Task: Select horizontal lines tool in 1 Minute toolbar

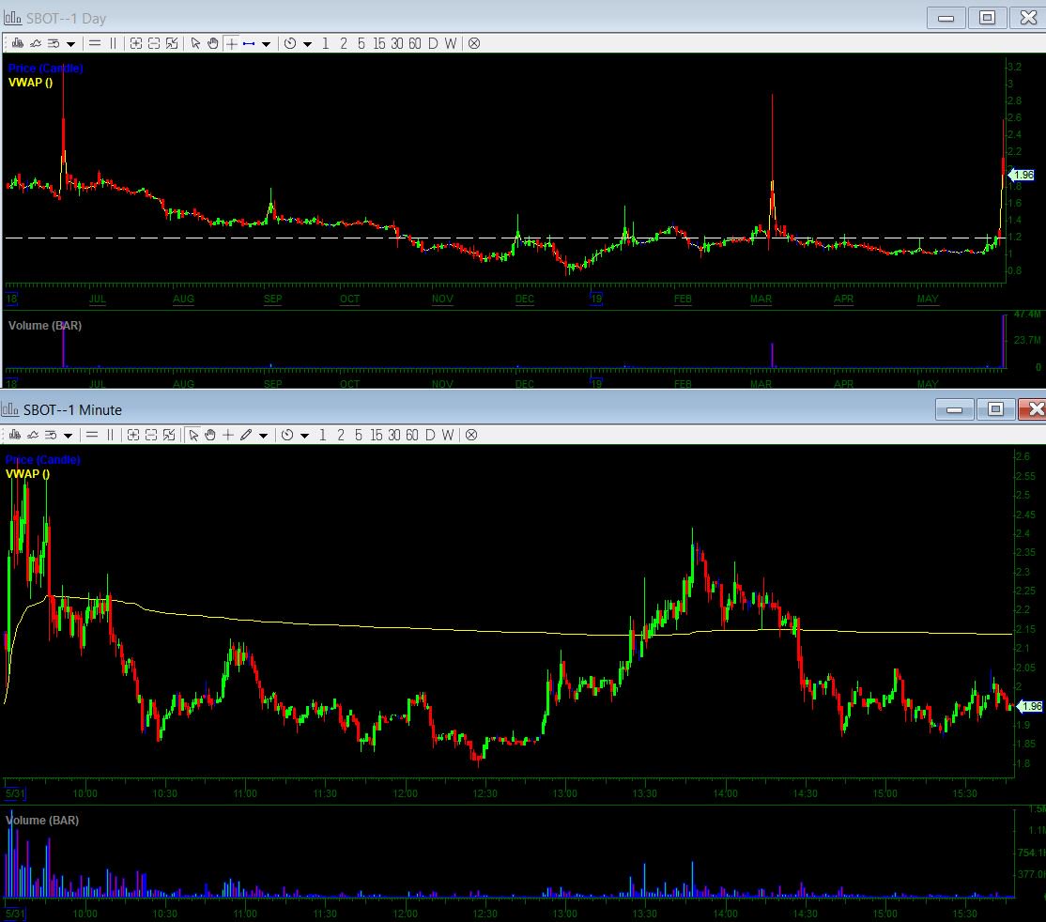Action: pyautogui.click(x=92, y=435)
